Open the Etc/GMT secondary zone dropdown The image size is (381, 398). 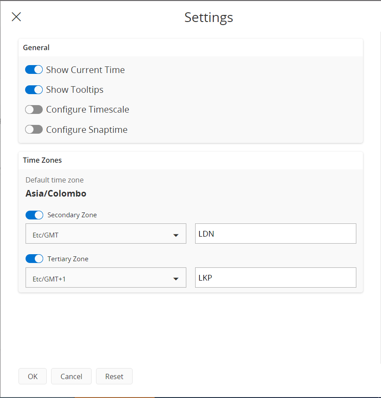[x=106, y=234]
